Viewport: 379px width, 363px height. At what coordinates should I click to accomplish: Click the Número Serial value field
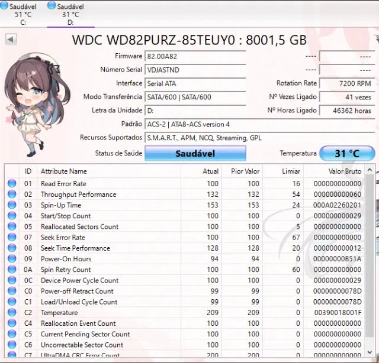tap(195, 70)
